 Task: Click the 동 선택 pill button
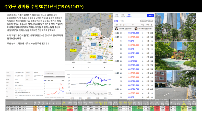[150, 21]
